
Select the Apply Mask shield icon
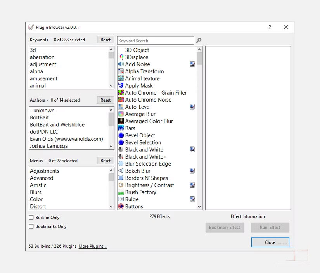coord(120,85)
